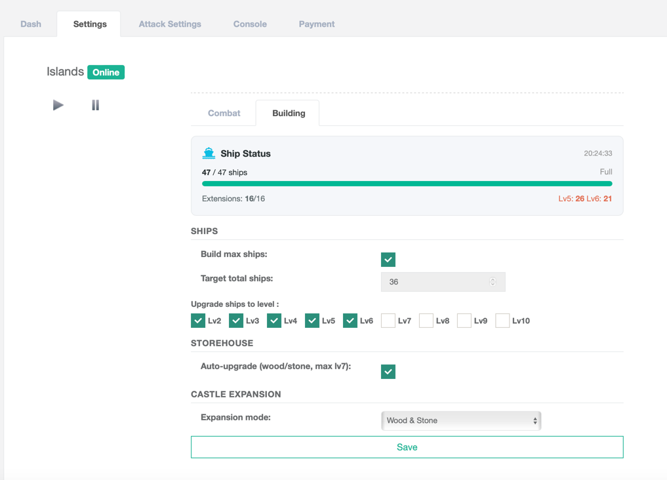Switch to the Combat tab

tap(224, 113)
